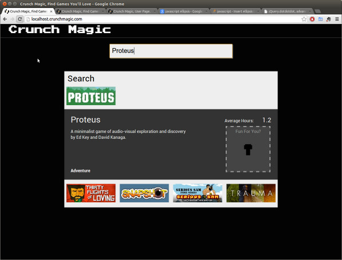342x260 pixels.
Task: Open the Chrome hamburger menu
Action: tap(337, 19)
